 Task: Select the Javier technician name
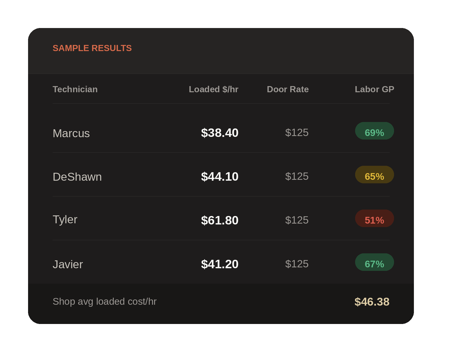[68, 264]
